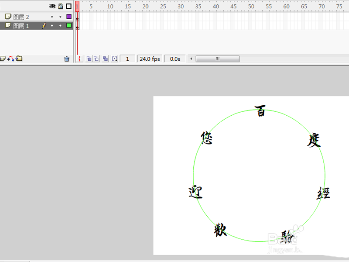Click the 24.0 fps frame rate field

pyautogui.click(x=150, y=59)
